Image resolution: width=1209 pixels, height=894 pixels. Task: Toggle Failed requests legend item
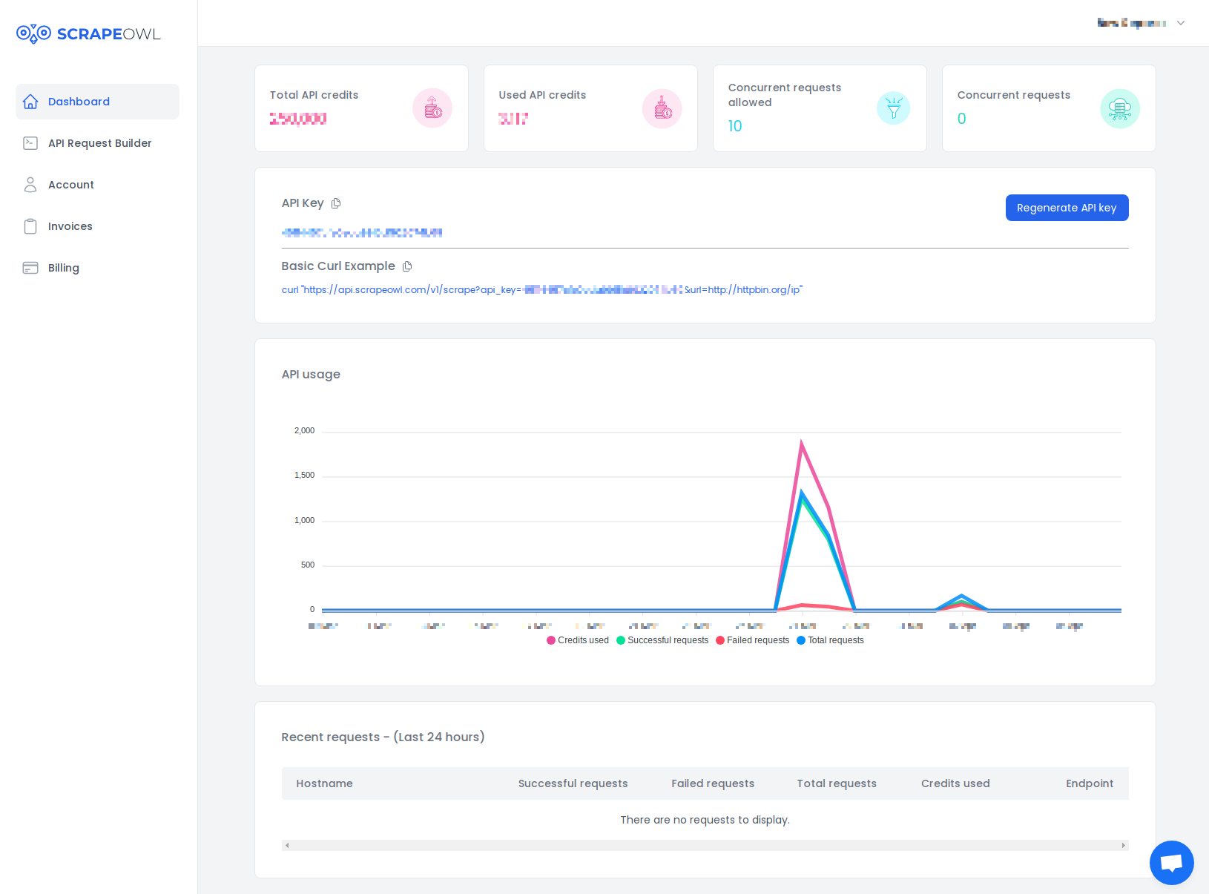tap(753, 640)
